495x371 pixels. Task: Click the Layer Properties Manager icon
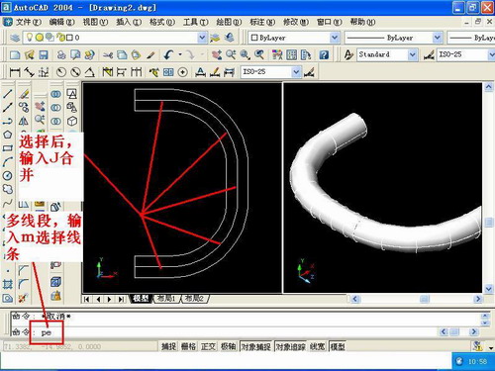15,38
